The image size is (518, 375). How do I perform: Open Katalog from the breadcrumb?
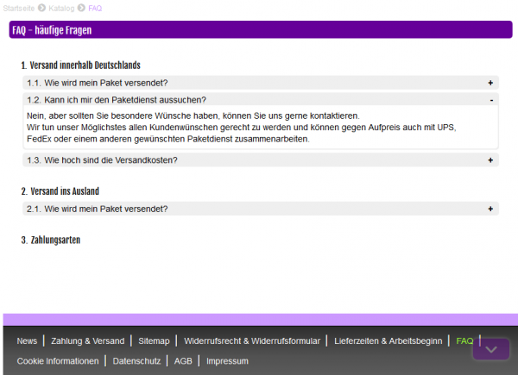[x=61, y=8]
